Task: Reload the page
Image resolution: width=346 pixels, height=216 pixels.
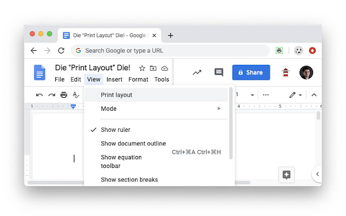Action: [x=61, y=51]
